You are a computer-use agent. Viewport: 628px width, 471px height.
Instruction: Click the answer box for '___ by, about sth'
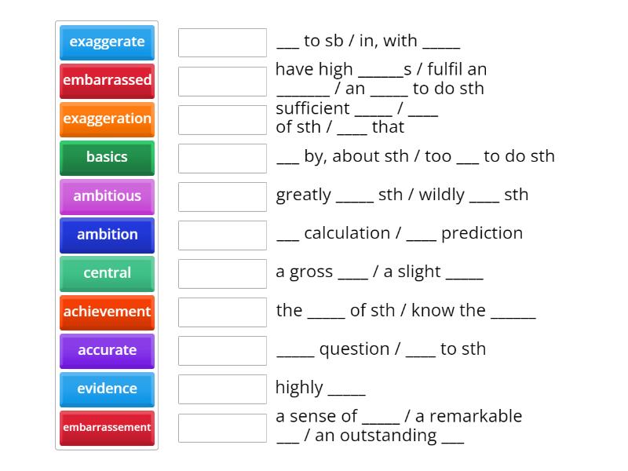[222, 158]
